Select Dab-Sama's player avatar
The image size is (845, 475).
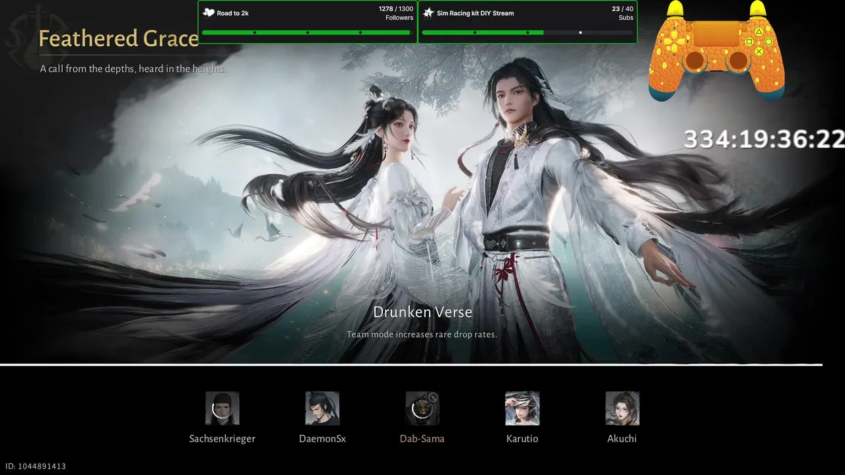(422, 408)
